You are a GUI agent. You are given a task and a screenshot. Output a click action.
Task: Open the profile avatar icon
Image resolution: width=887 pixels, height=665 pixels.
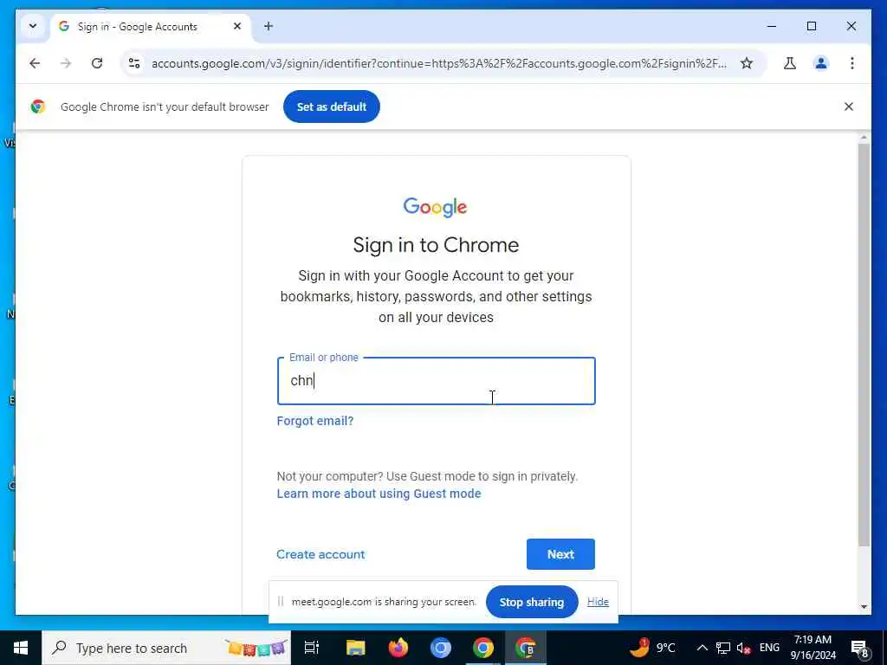click(x=821, y=63)
